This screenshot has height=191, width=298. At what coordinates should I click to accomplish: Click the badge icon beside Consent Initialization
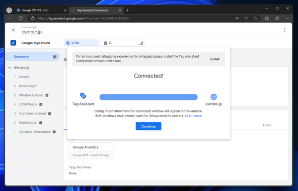coord(54,132)
